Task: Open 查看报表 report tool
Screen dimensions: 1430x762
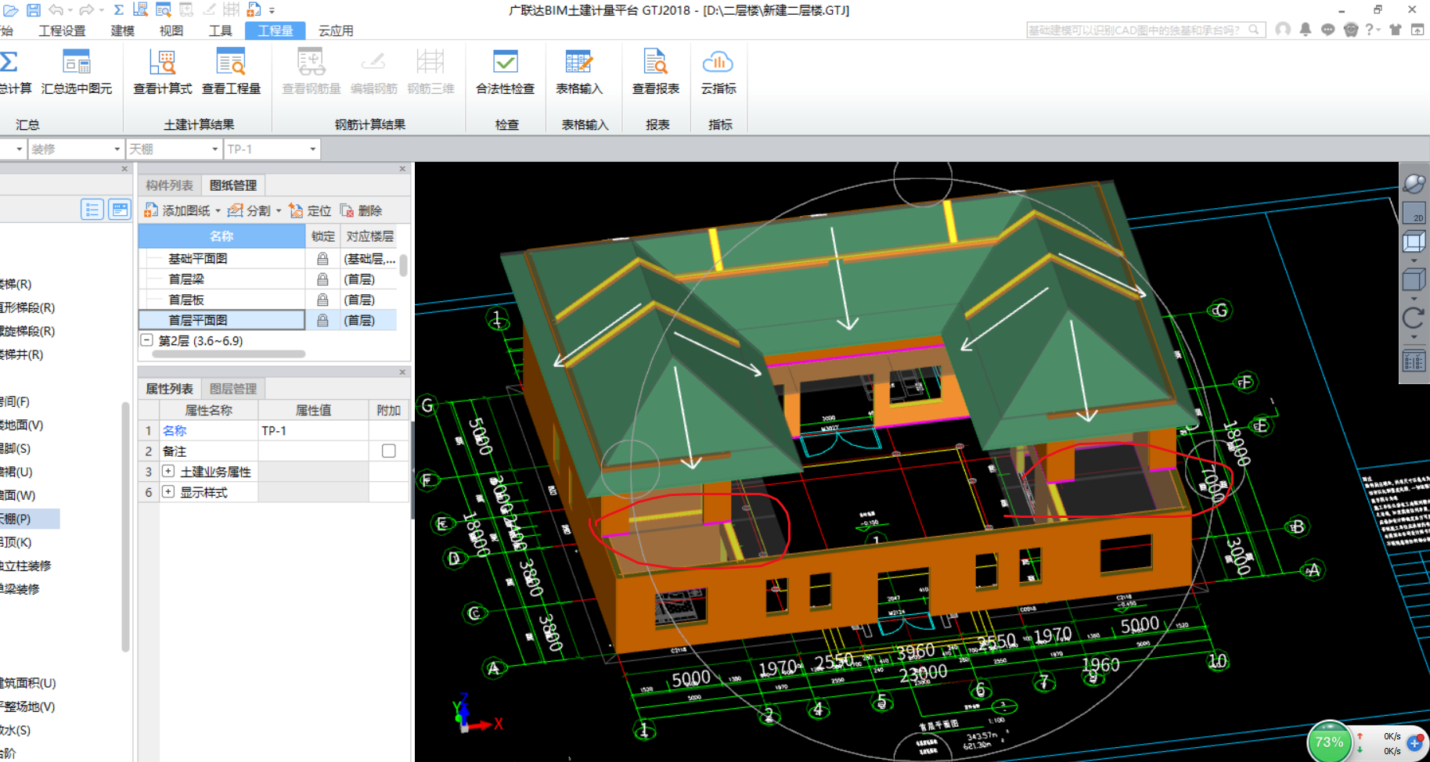Action: tap(656, 71)
